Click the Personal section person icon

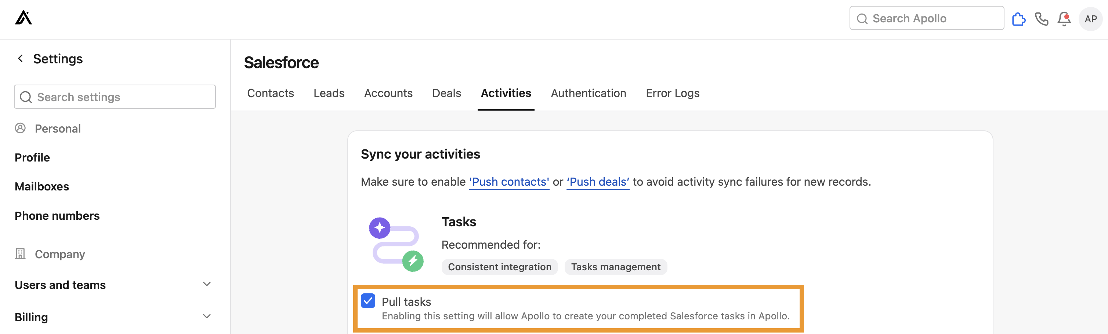(20, 128)
